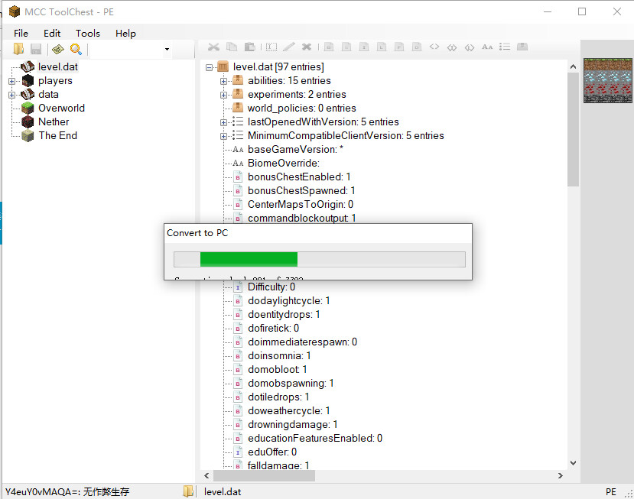Click the Open world folder toolbar icon
Image resolution: width=634 pixels, height=499 pixels.
(x=18, y=49)
